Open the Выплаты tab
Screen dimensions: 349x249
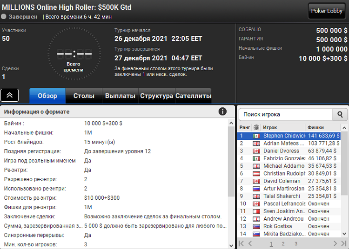[x=120, y=96]
